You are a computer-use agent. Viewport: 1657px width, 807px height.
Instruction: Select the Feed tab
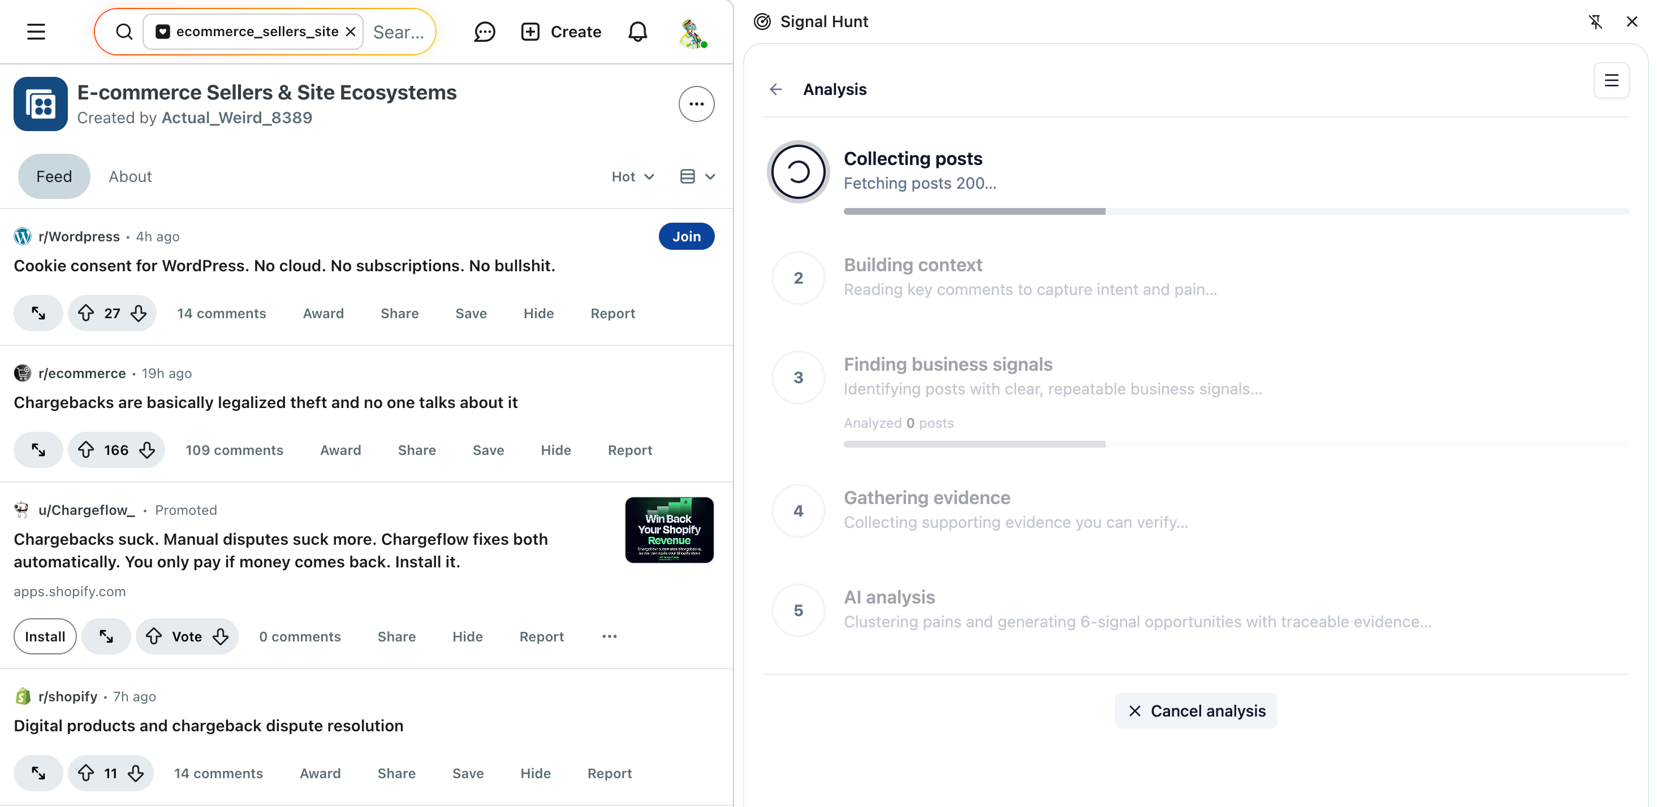click(x=54, y=176)
